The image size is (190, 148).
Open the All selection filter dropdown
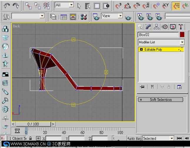[x=64, y=5]
